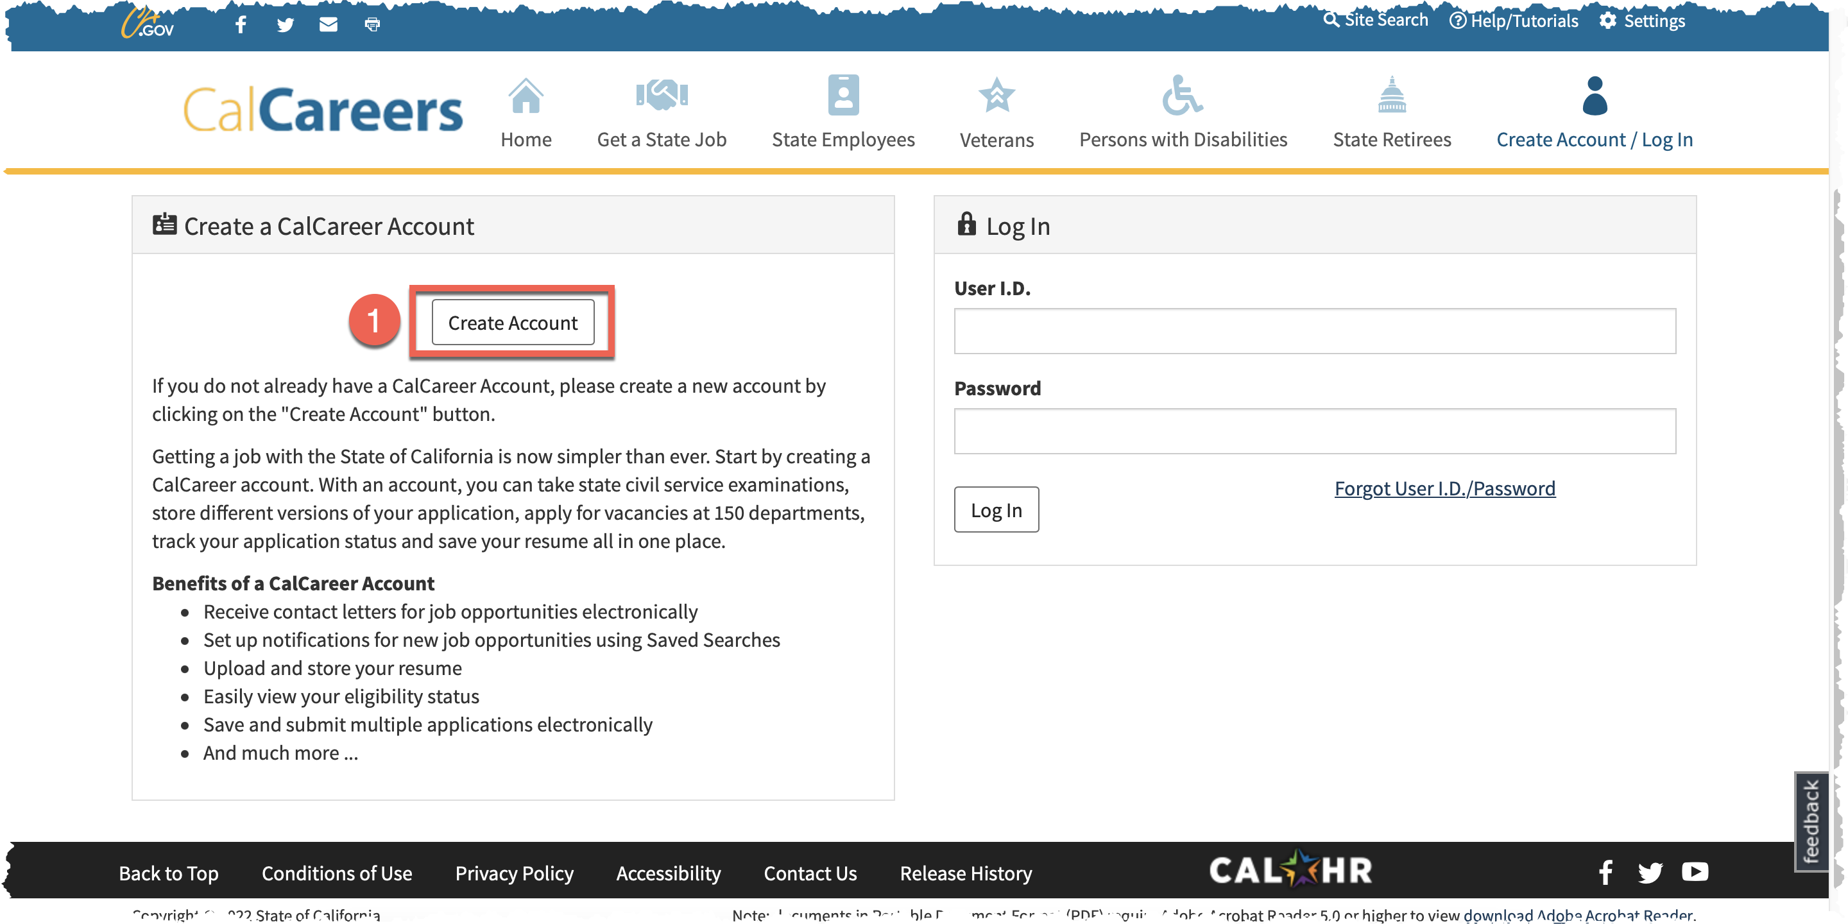Click the Veterans star icon

coord(997,96)
